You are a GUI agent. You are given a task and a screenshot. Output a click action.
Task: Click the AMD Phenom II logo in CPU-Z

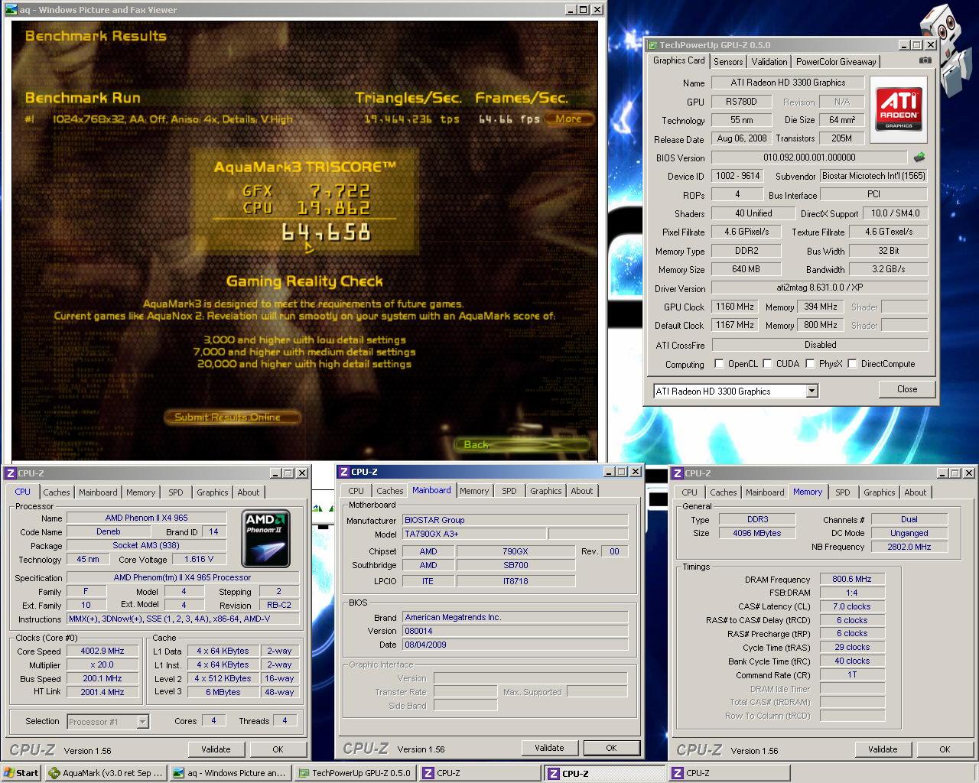(266, 538)
